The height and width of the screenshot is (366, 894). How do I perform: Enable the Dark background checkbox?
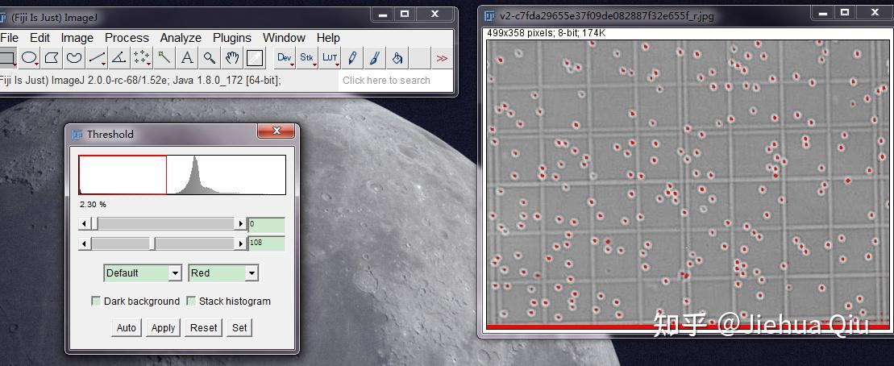(97, 301)
